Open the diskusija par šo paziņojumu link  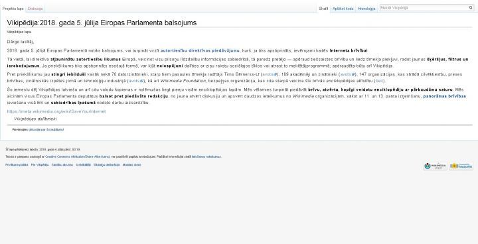click(46, 130)
